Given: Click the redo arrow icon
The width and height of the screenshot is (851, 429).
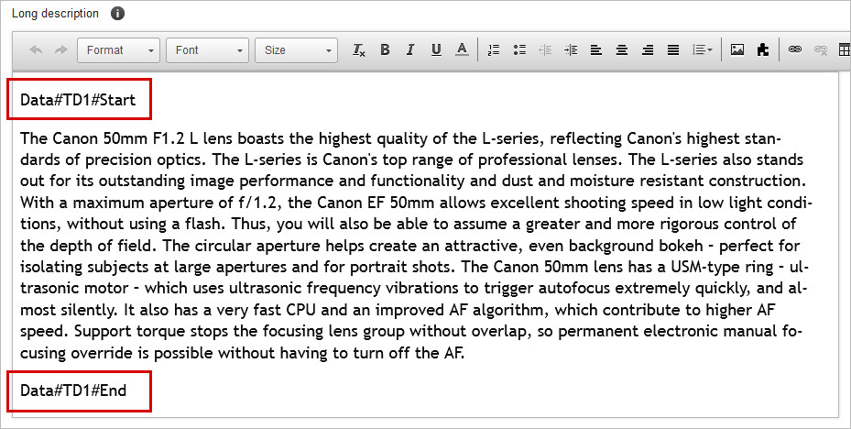Looking at the screenshot, I should (x=61, y=50).
